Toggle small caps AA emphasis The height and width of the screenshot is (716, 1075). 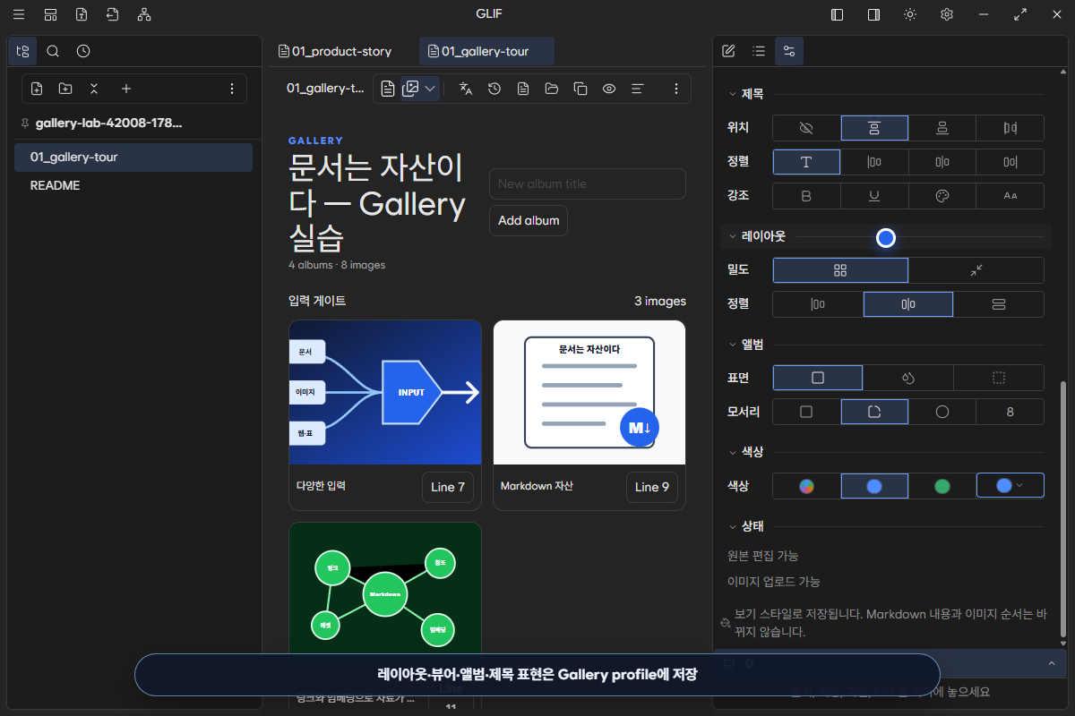[1010, 196]
